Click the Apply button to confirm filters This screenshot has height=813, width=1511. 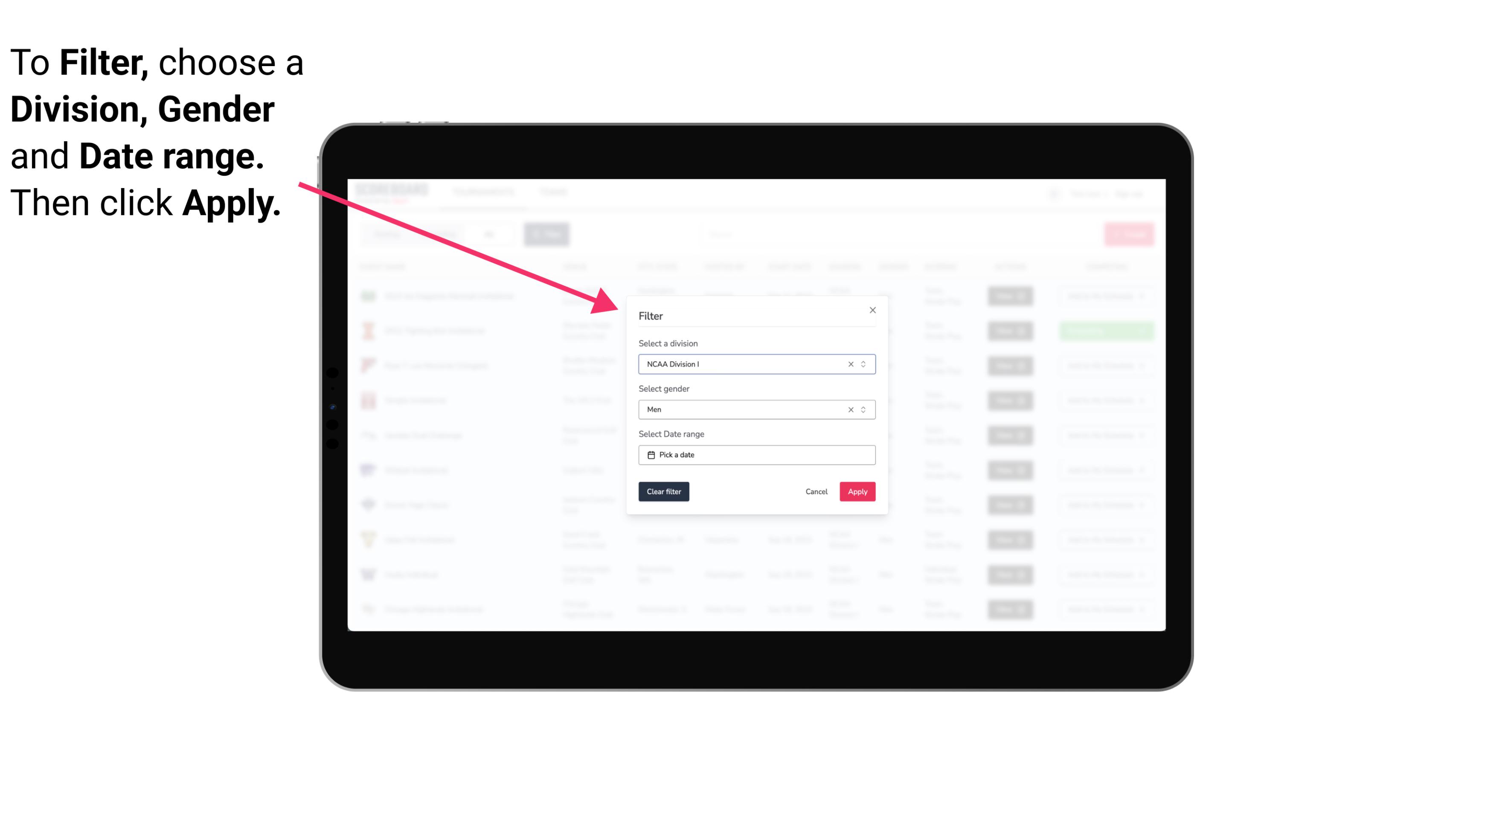click(857, 492)
